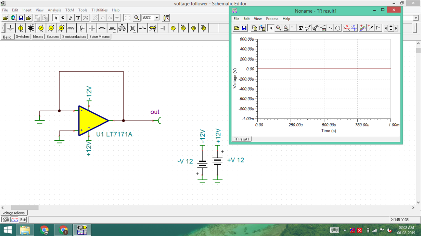The image size is (421, 236).
Task: Select cursor A tool in TR result toolbar
Action: [x=347, y=28]
